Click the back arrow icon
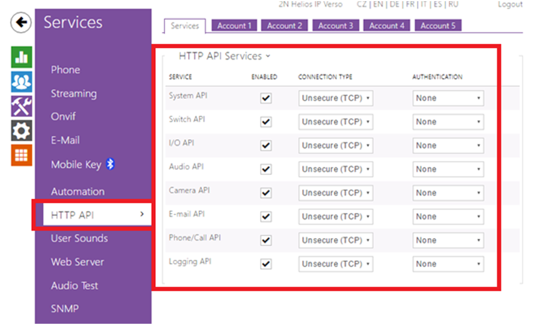Viewport: 536px width, 325px height. [22, 23]
